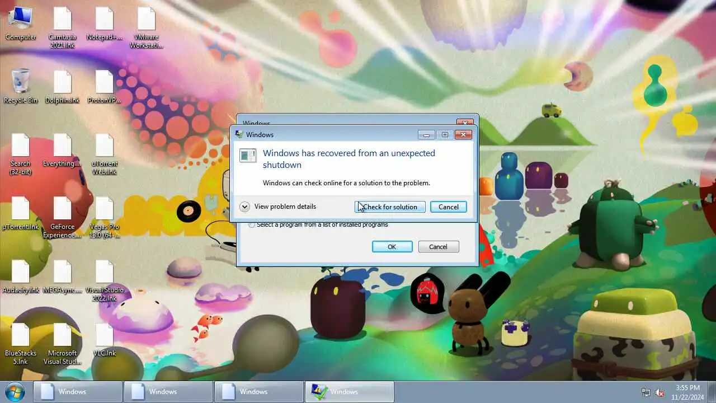Image resolution: width=716 pixels, height=403 pixels.
Task: Select the VLC.lnk desktop shortcut
Action: [104, 340]
